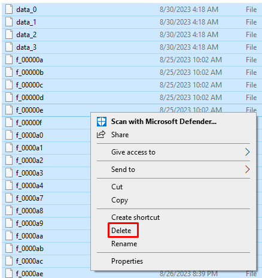The width and height of the screenshot is (262, 278).
Task: Select Copy from the context menu
Action: click(x=120, y=200)
